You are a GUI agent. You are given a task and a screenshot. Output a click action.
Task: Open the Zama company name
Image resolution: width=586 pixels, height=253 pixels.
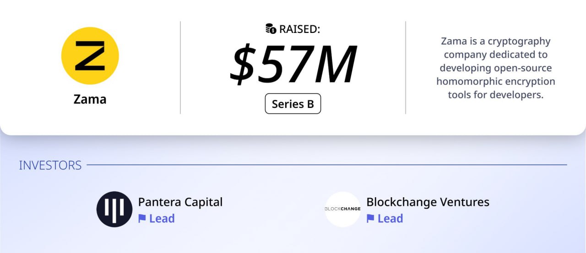pos(90,99)
